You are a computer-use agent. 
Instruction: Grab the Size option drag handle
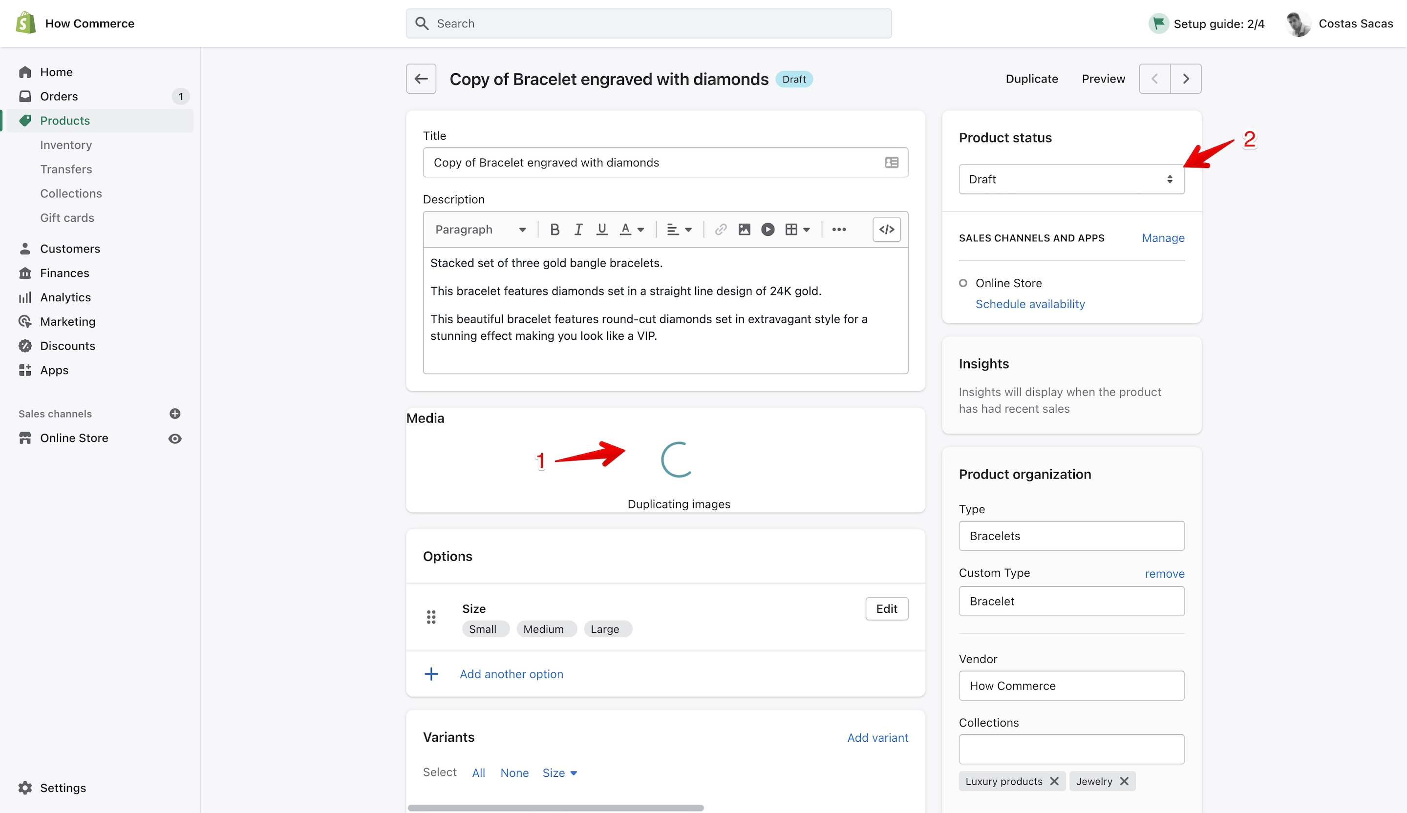coord(430,617)
